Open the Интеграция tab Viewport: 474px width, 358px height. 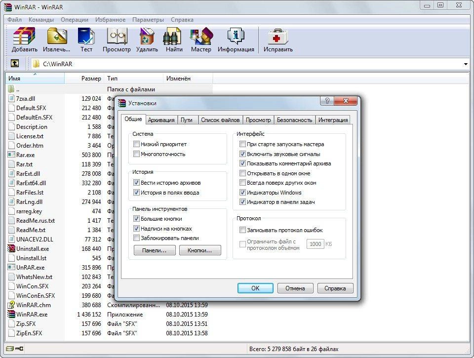(333, 120)
